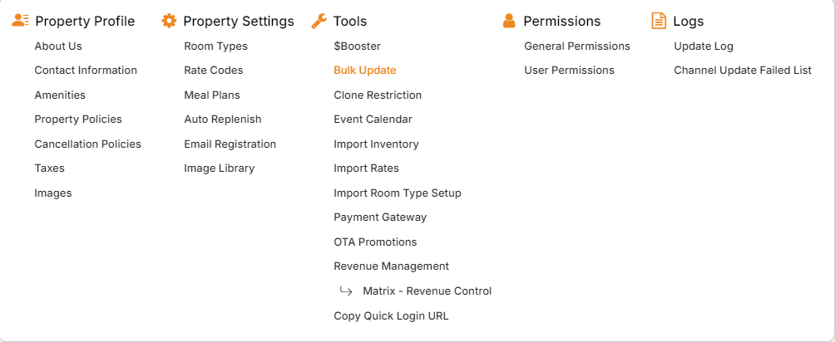Screen dimensions: 835x342
Task: Click Copy Quick Login URL
Action: (x=391, y=315)
